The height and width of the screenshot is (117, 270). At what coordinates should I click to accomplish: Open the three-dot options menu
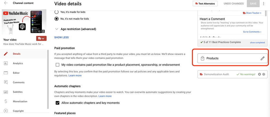click(x=263, y=4)
